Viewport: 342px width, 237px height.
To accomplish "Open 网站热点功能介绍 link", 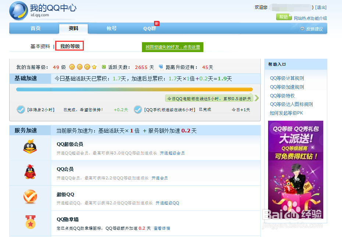I will tap(310, 18).
